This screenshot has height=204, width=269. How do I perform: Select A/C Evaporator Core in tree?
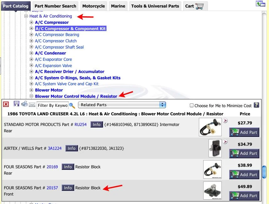(x=54, y=60)
